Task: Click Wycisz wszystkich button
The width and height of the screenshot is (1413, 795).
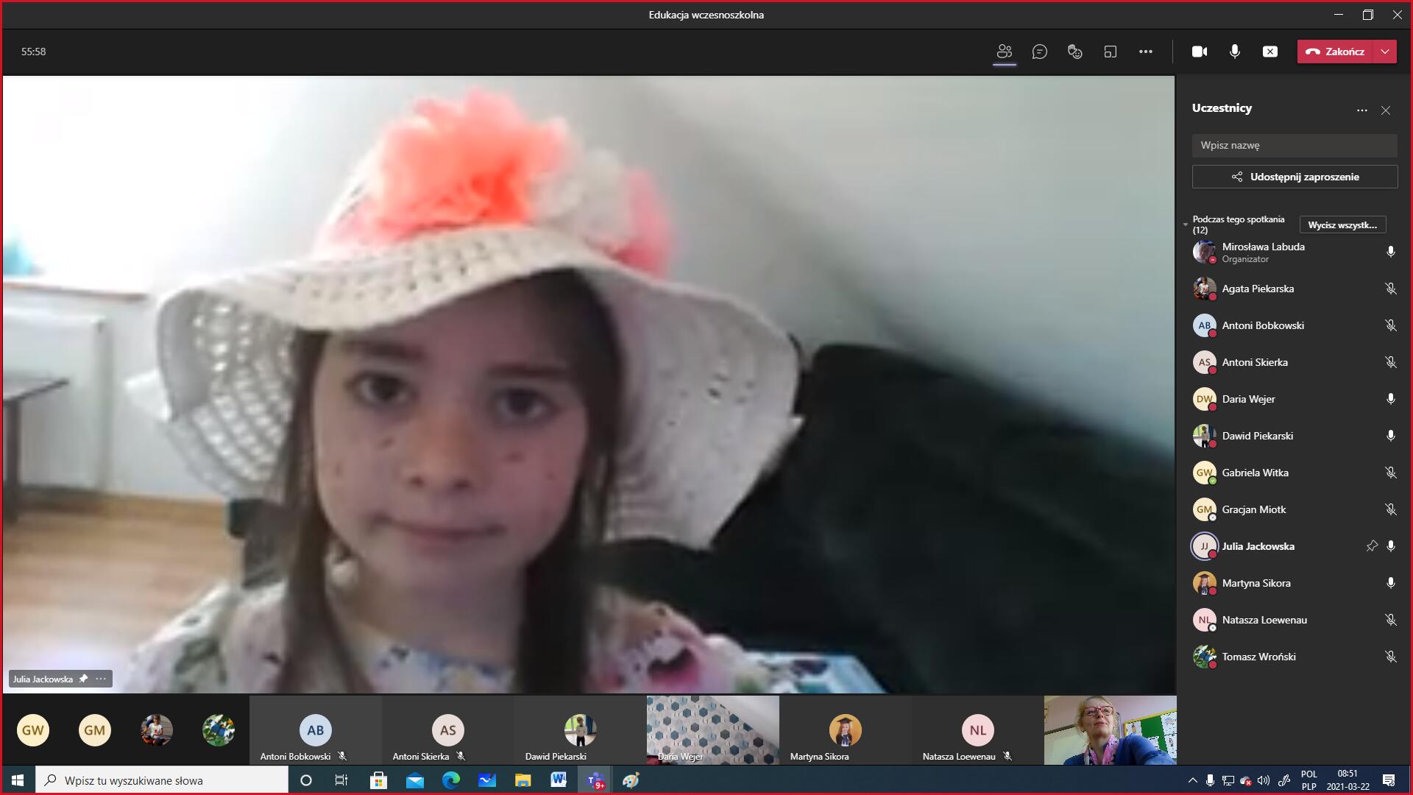Action: [x=1342, y=225]
